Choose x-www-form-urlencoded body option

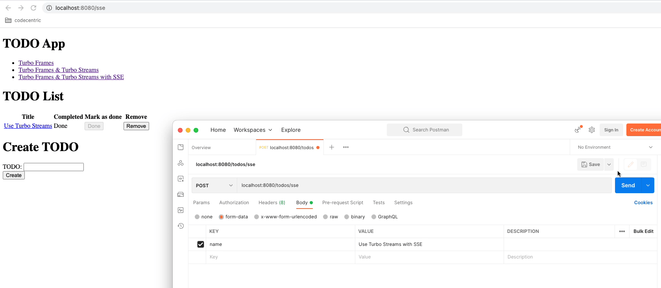[257, 217]
